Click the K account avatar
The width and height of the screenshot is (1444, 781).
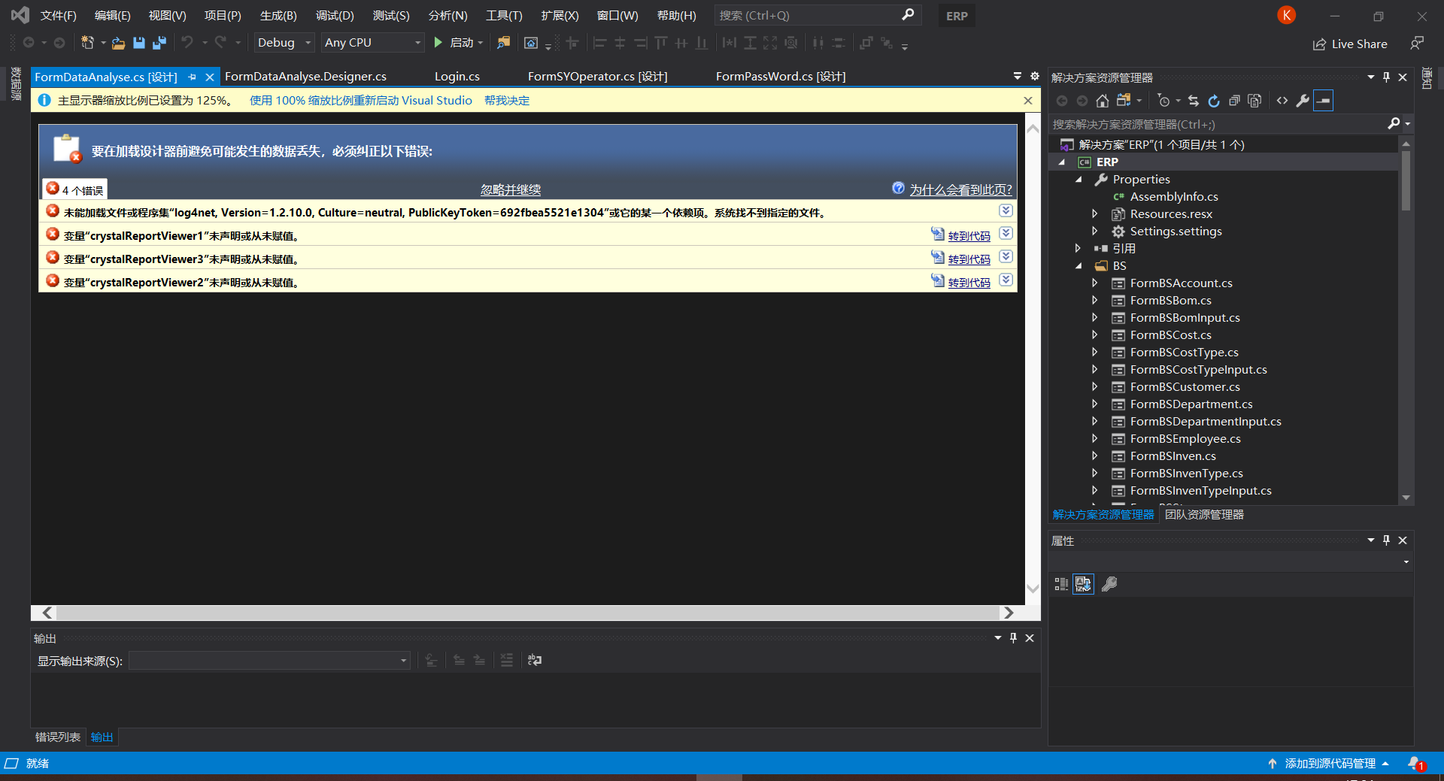click(x=1286, y=15)
